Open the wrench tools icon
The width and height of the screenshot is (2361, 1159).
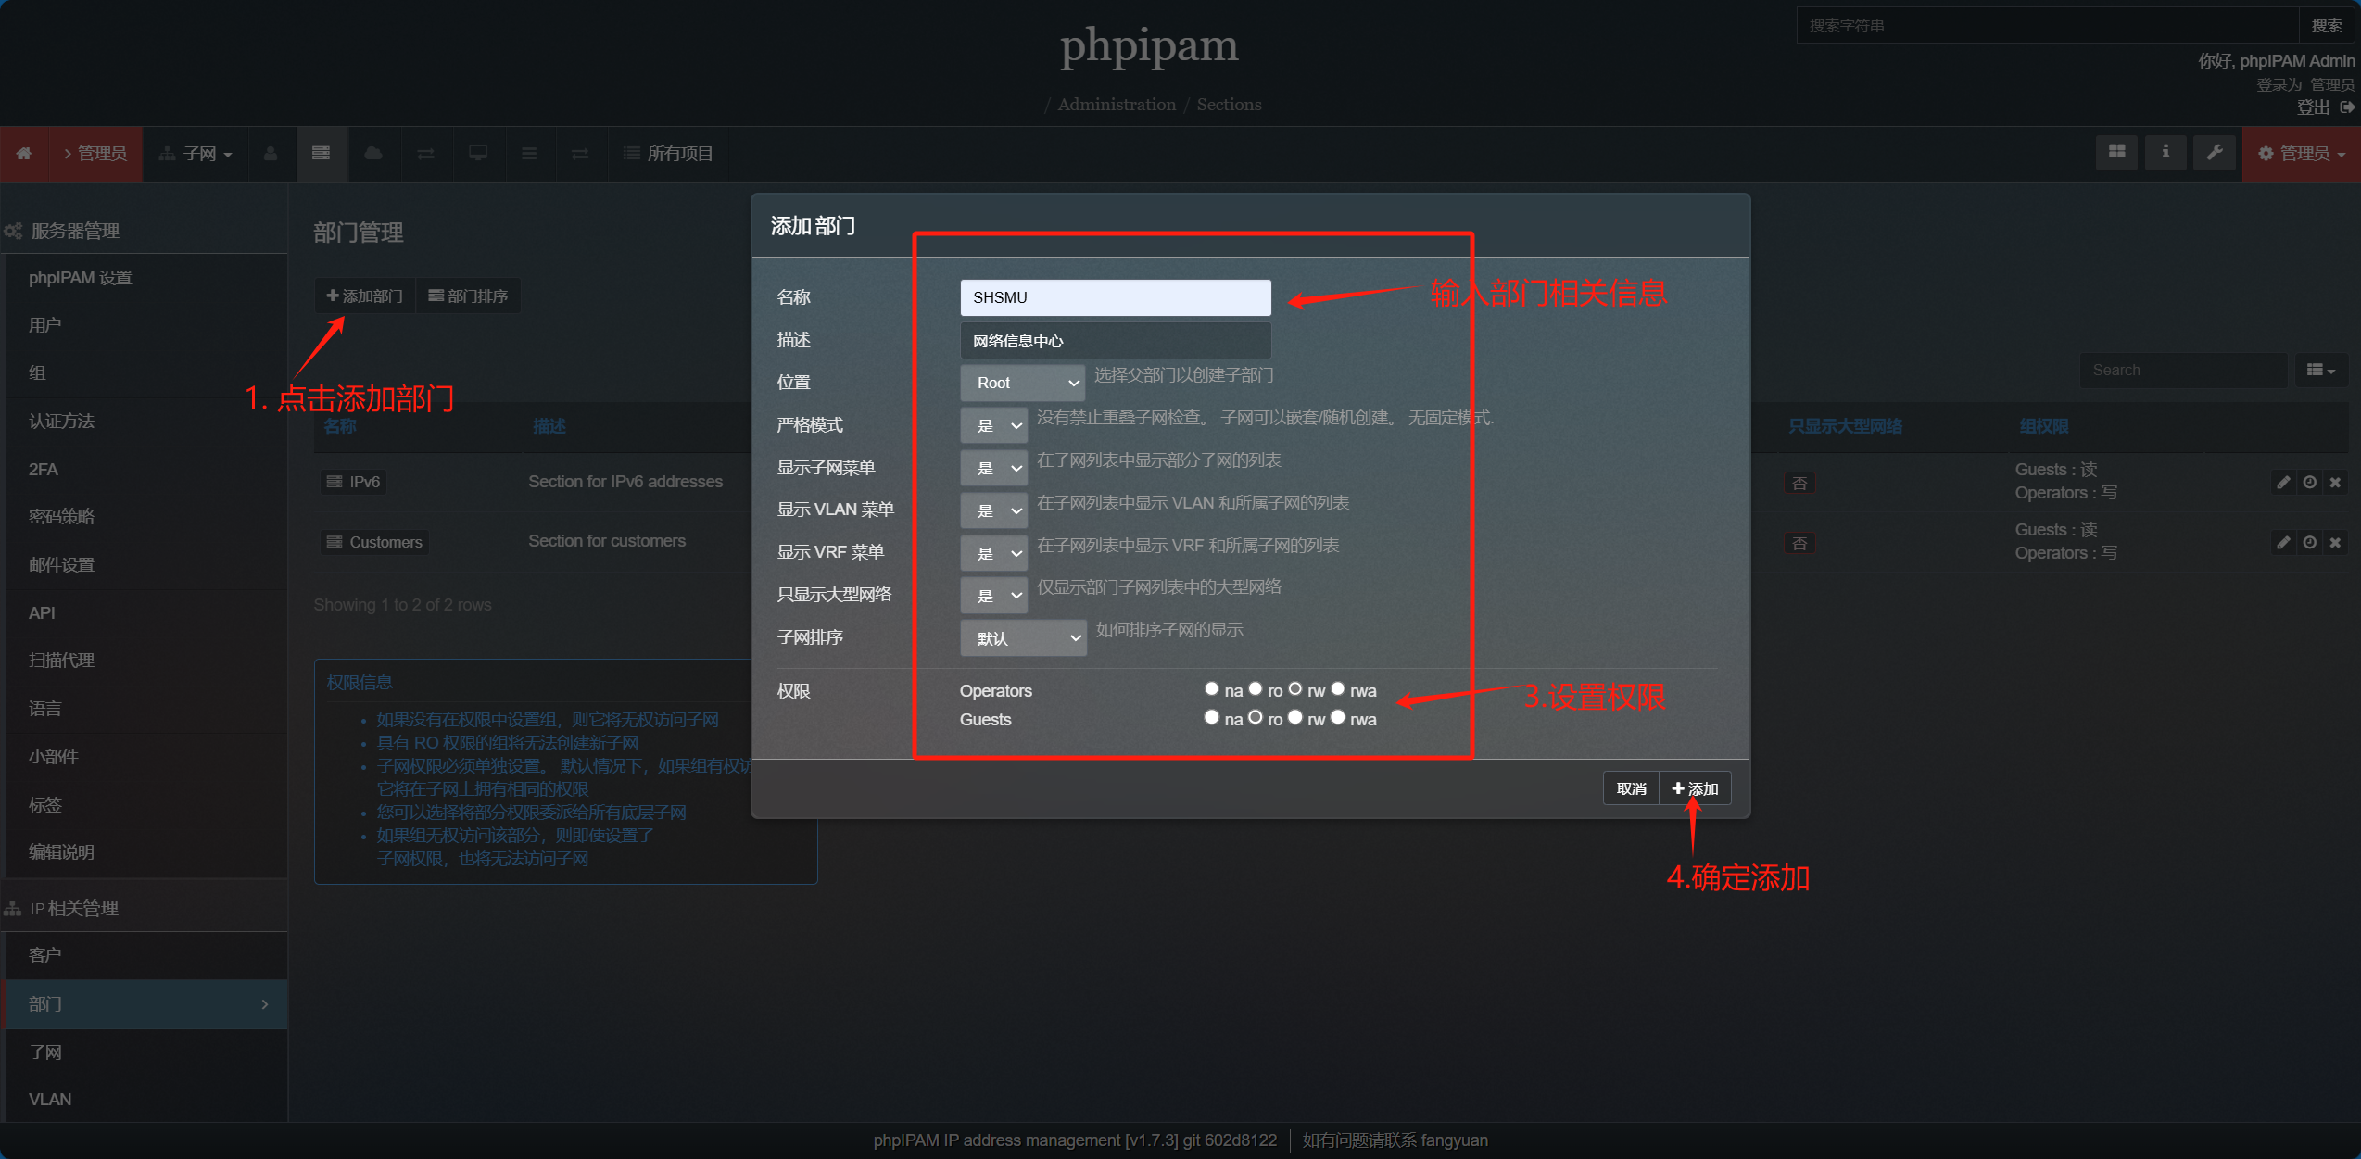coord(2214,152)
